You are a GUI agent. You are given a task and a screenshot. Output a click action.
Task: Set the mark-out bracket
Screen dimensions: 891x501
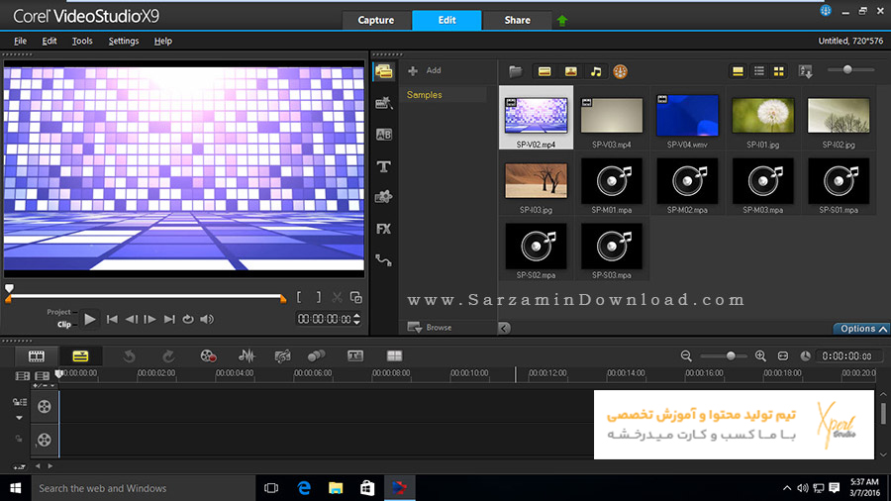pos(318,297)
